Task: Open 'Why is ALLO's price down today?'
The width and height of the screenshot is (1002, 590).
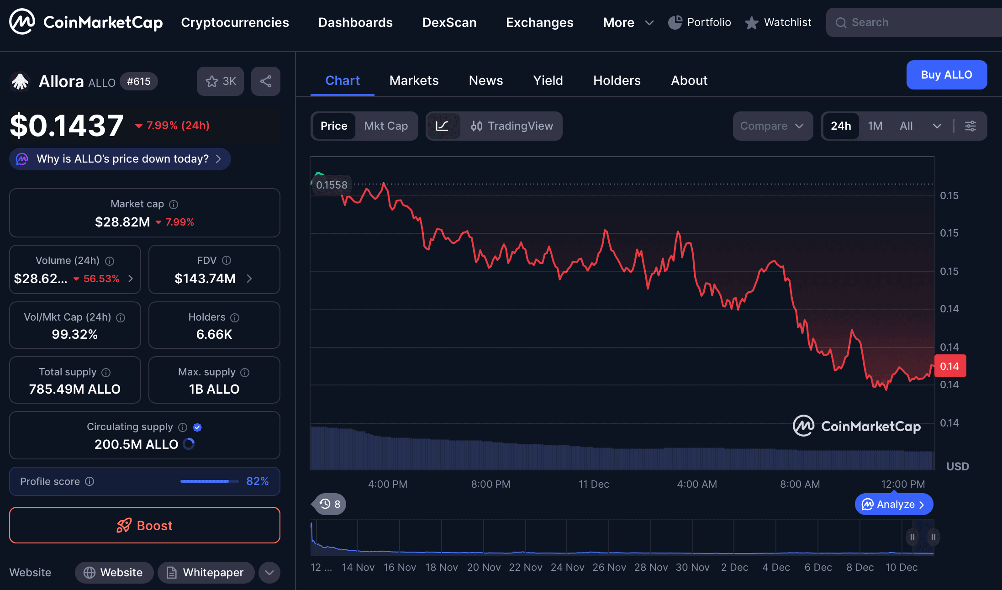Action: coord(120,158)
